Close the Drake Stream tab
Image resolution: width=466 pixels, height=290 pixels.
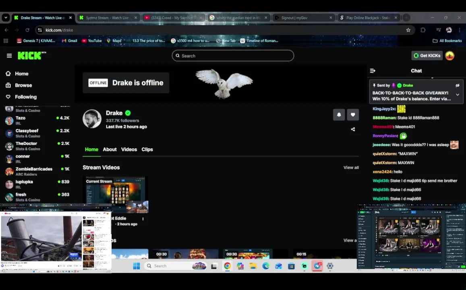[x=70, y=18]
